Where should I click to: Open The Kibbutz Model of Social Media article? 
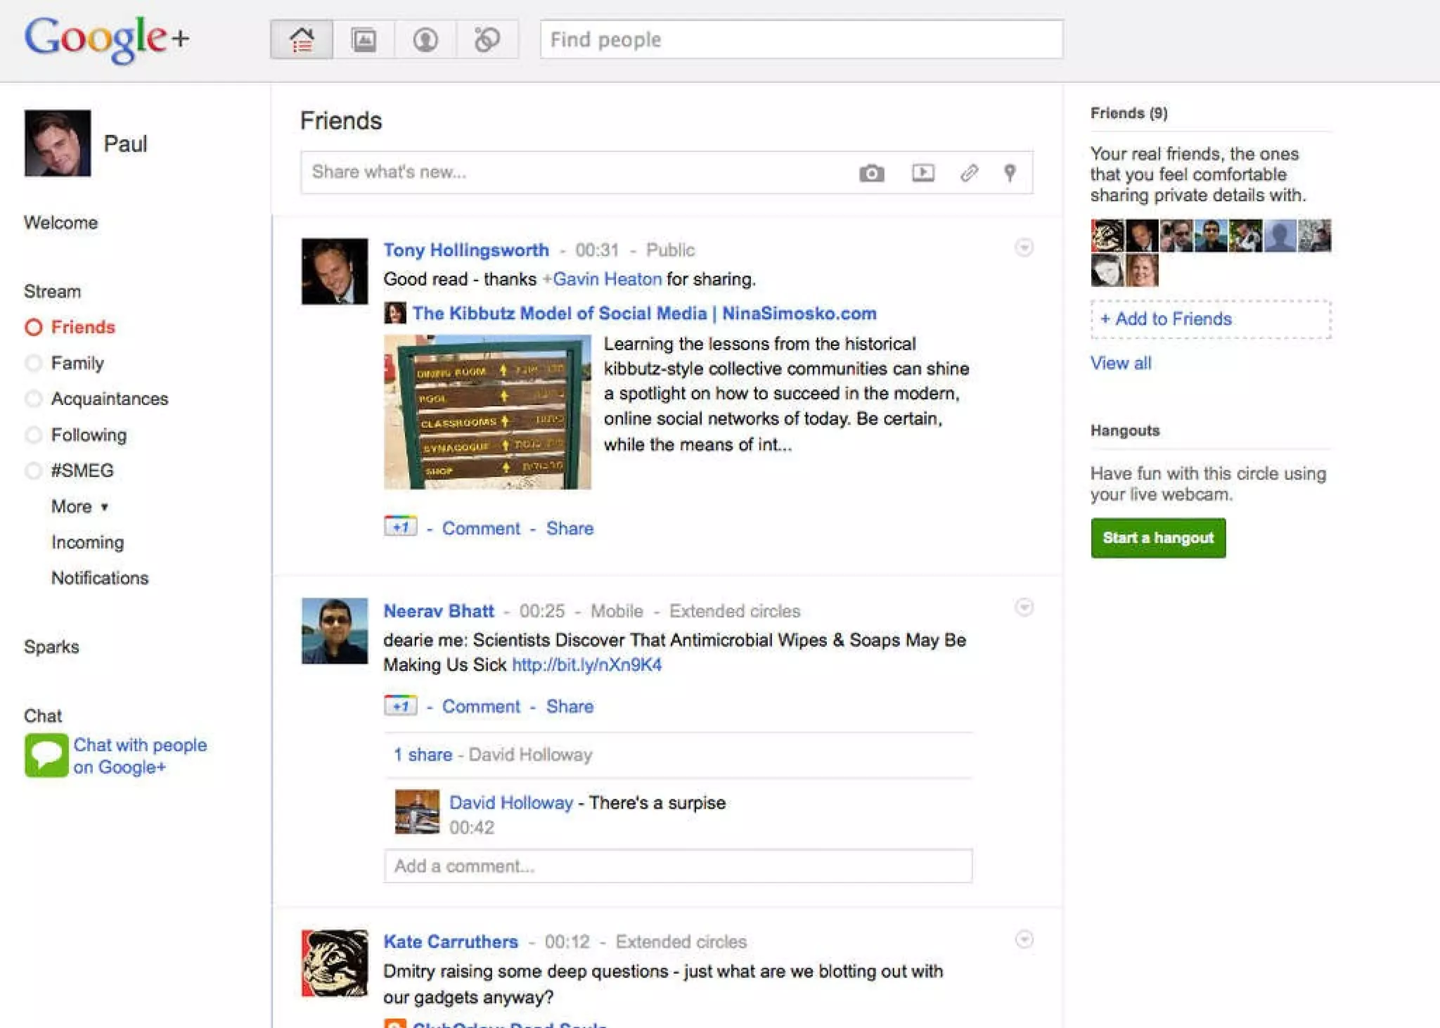pos(644,314)
